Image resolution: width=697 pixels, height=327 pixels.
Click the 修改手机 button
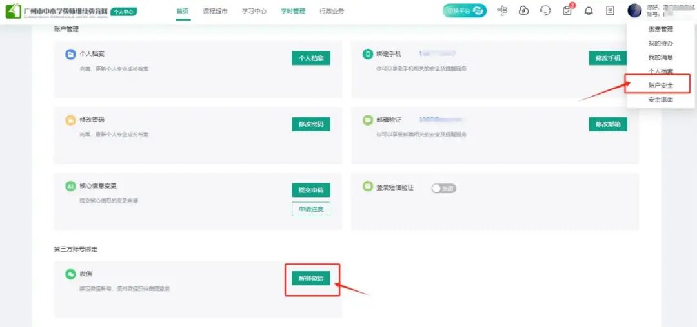(608, 58)
